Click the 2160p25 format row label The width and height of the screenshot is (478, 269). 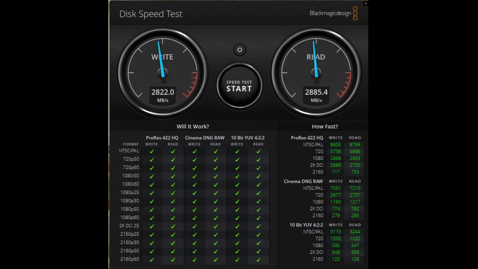130,234
